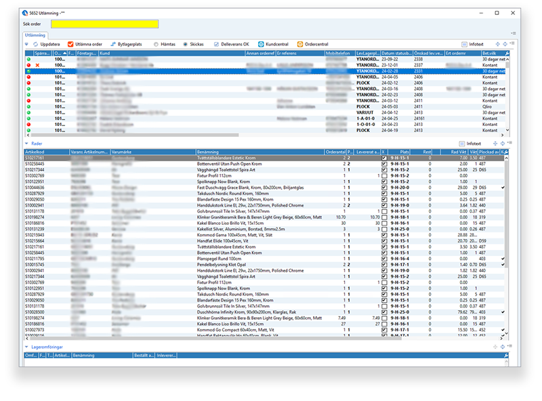Click the diamond pin icon in the Lageromföringar panel
Viewport: 542px width, 401px height.
(x=503, y=347)
